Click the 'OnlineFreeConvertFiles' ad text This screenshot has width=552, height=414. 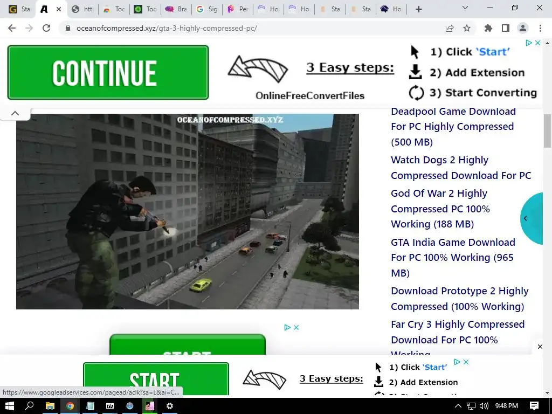[x=310, y=96]
